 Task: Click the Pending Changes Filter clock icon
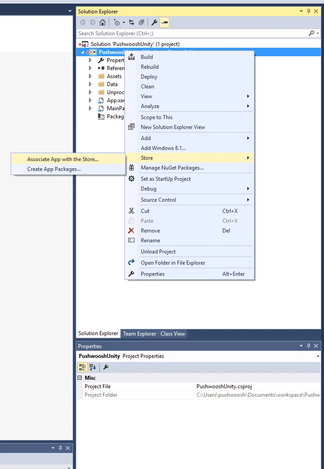(x=117, y=22)
